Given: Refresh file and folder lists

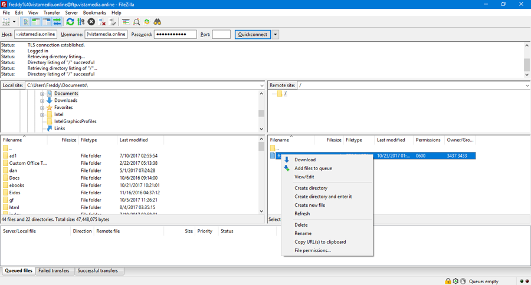Looking at the screenshot, I should pos(70,22).
